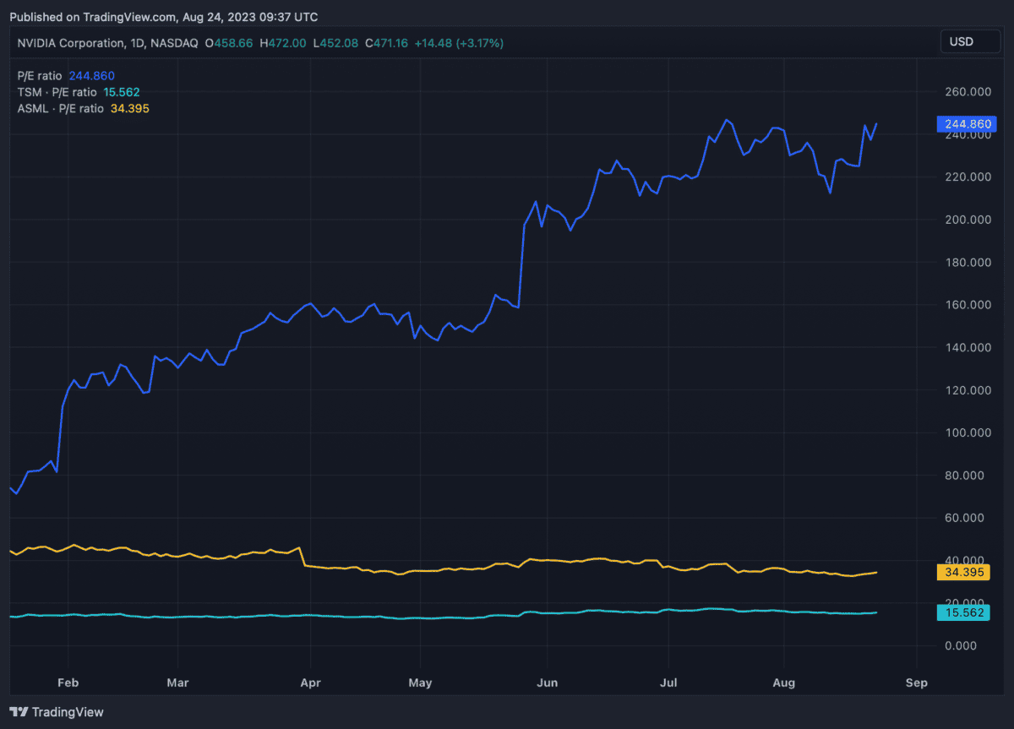This screenshot has height=729, width=1014.
Task: Open the USD currency selector
Action: [970, 41]
